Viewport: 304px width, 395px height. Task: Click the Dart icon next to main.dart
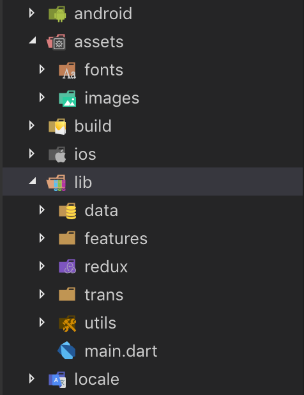[66, 350]
